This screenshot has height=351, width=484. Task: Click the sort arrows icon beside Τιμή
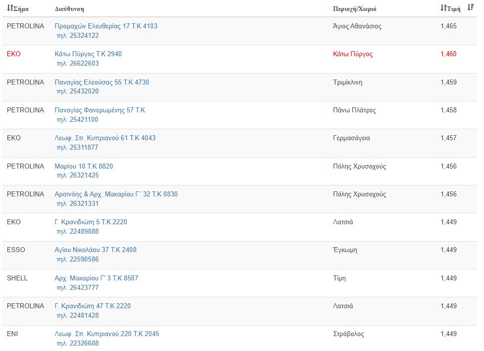(x=443, y=8)
